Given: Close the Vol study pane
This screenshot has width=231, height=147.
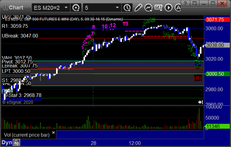Looking at the screenshot, I should (53, 132).
